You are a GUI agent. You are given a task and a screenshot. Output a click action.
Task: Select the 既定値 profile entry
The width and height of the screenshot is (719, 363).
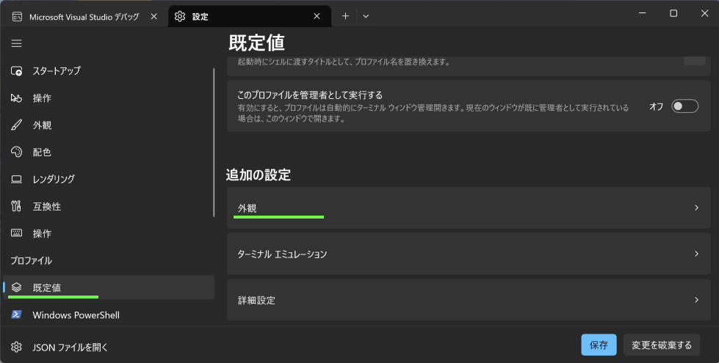point(108,287)
